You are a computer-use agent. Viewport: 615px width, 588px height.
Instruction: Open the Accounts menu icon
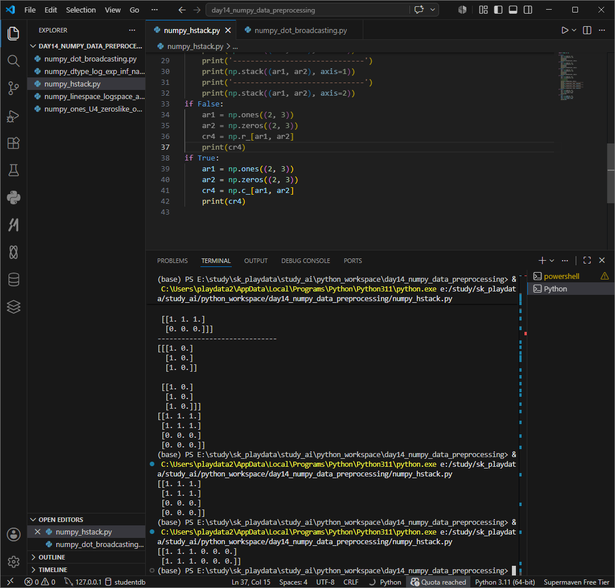(x=13, y=534)
